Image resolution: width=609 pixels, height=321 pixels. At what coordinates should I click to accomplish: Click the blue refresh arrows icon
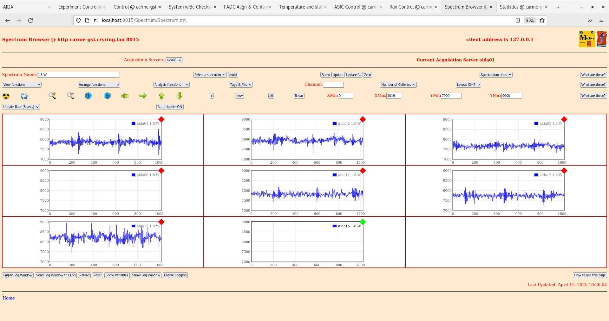(x=24, y=96)
